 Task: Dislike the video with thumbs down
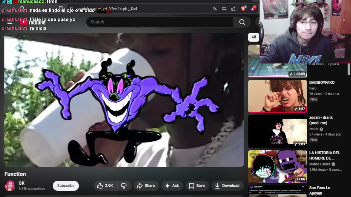tap(124, 186)
